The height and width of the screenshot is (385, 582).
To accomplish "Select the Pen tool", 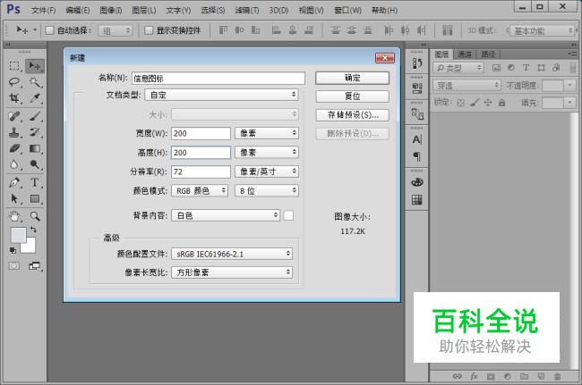I will [x=14, y=182].
